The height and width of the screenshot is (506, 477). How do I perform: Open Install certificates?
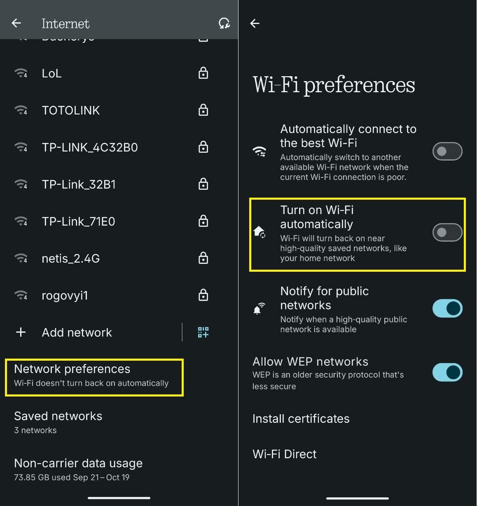(x=358, y=419)
